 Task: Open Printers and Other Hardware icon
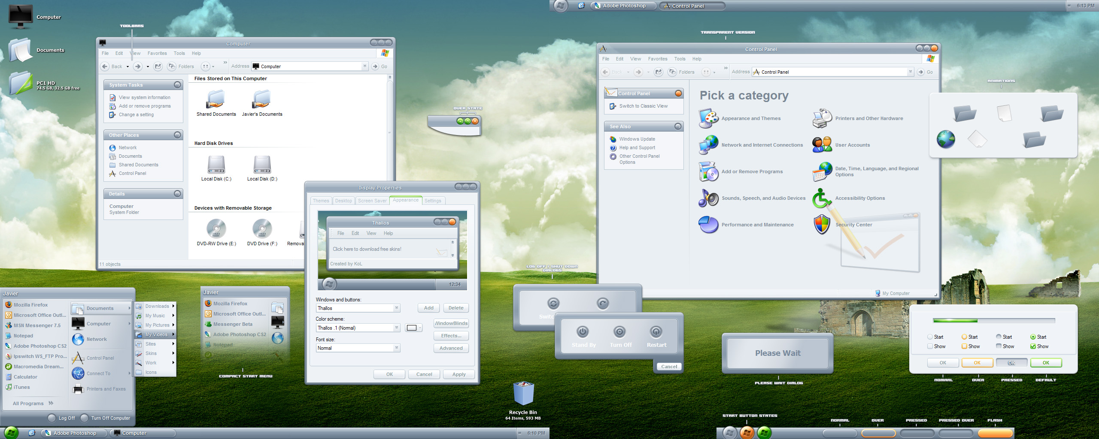click(x=822, y=118)
